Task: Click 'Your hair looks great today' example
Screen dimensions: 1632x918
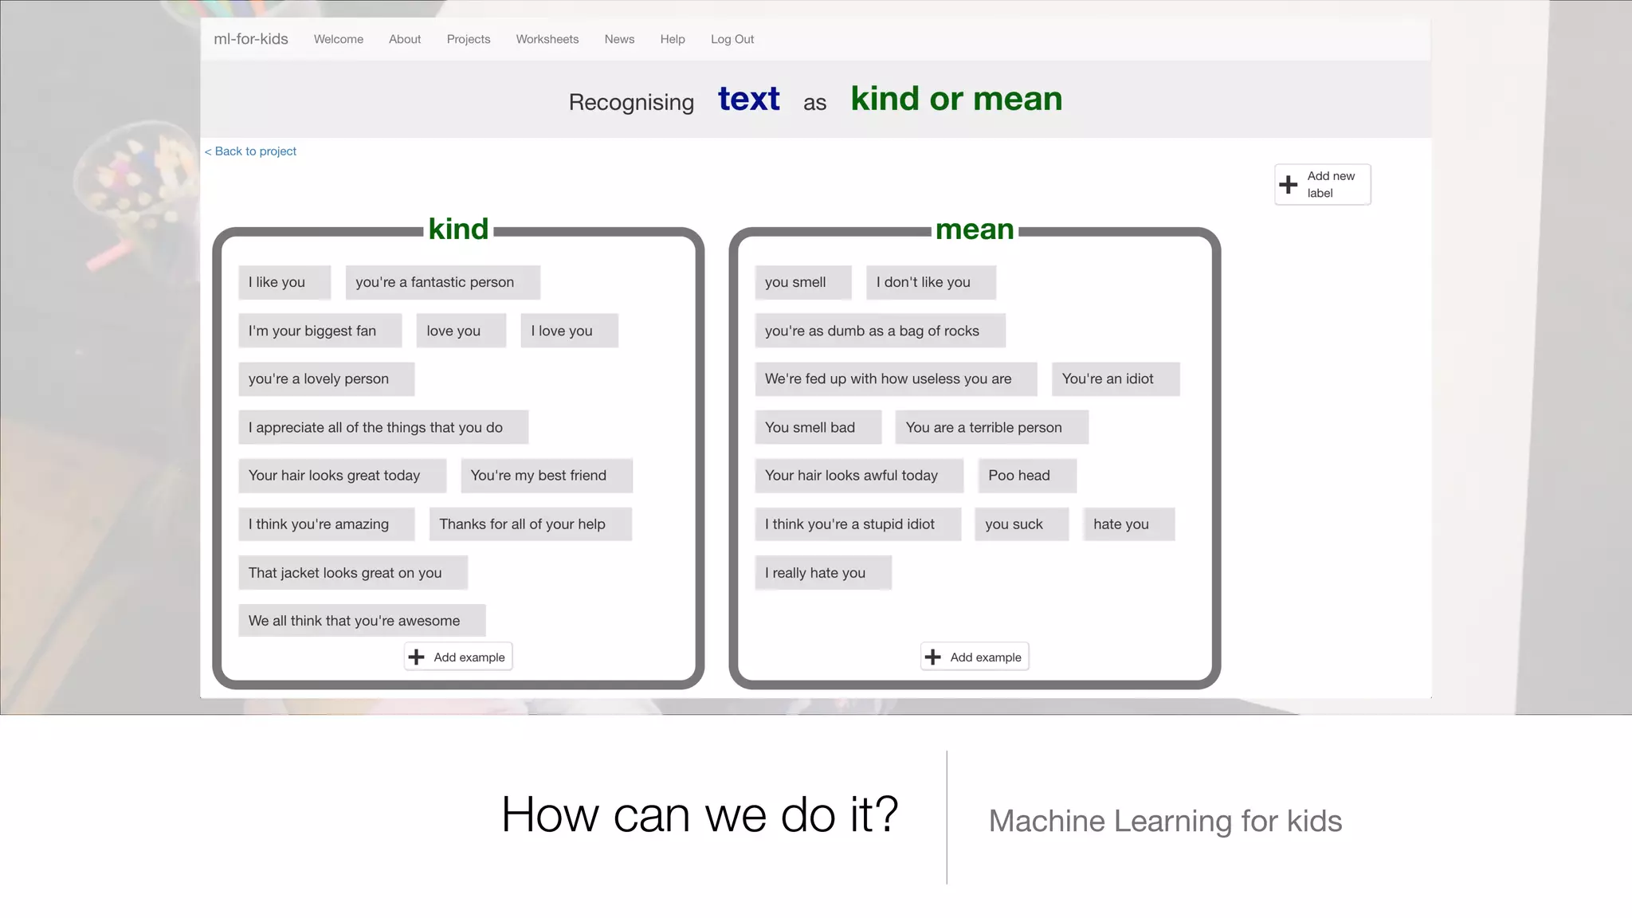Action: pyautogui.click(x=342, y=476)
